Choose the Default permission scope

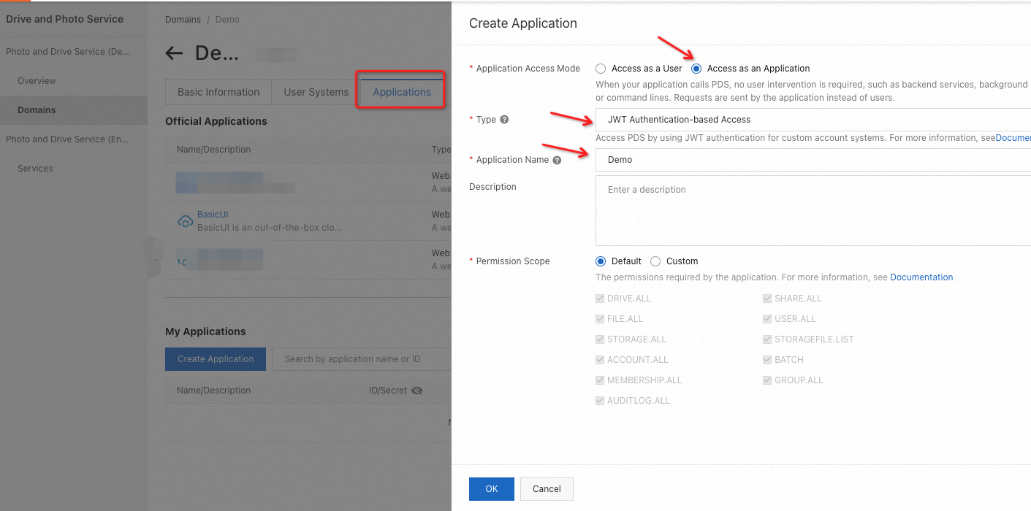(601, 261)
